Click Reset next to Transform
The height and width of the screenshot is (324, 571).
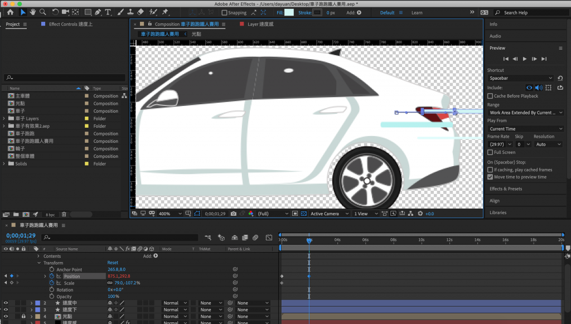coord(113,263)
